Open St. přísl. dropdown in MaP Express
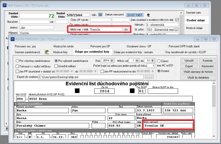Screen dimensions: 221x144 [x=176, y=30]
